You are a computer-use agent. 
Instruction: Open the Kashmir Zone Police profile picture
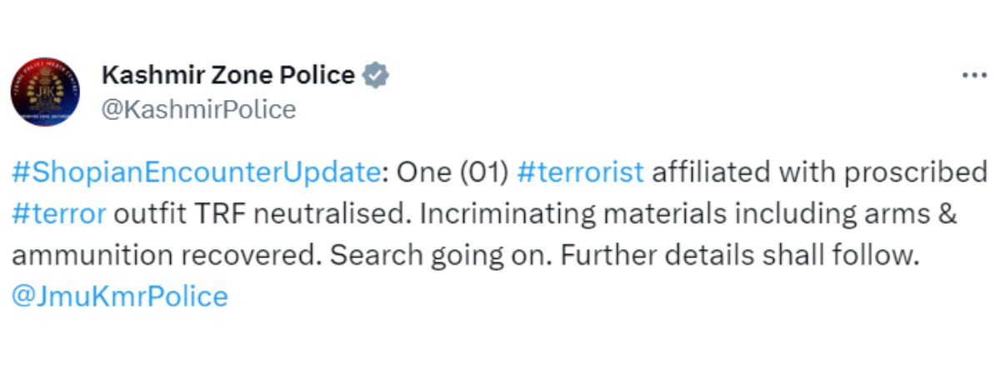coord(46,92)
